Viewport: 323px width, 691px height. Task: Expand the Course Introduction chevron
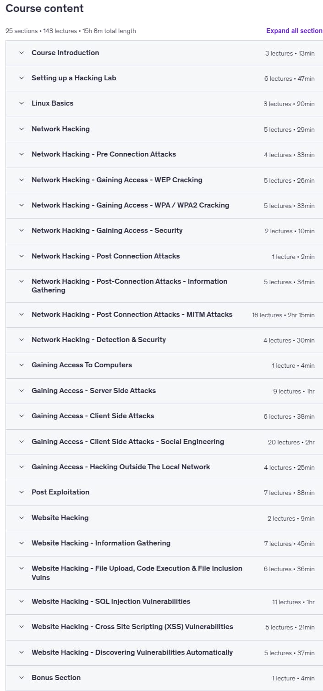click(x=21, y=53)
